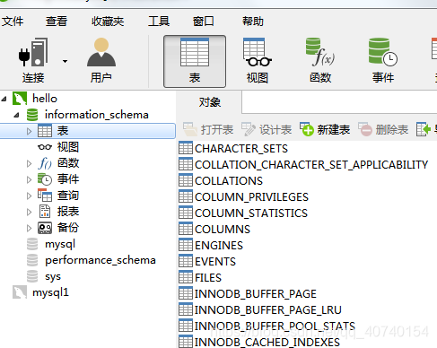Expand the 事件 tree node
Image resolution: width=437 pixels, height=348 pixels.
click(29, 179)
